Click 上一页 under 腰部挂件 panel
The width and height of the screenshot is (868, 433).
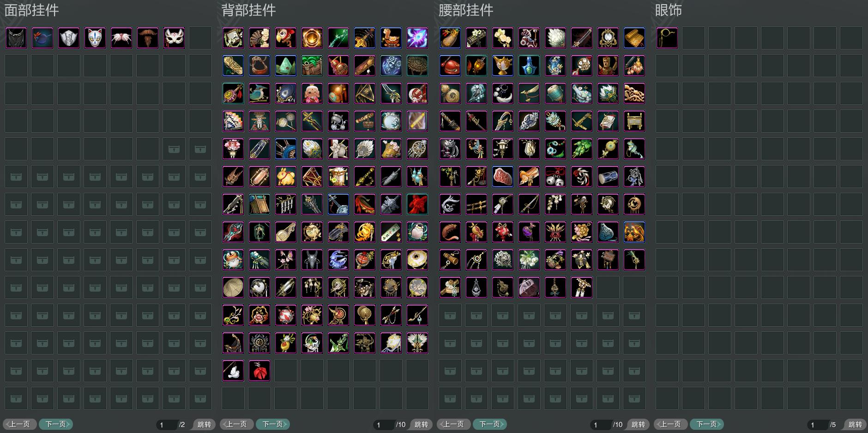click(454, 424)
